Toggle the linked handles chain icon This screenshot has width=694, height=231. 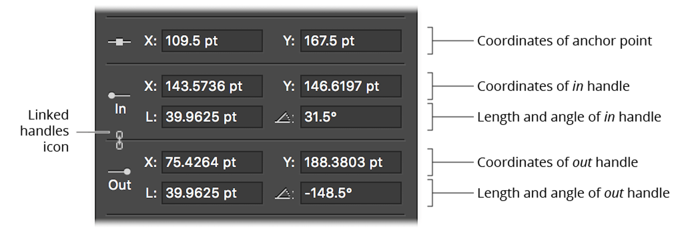119,140
